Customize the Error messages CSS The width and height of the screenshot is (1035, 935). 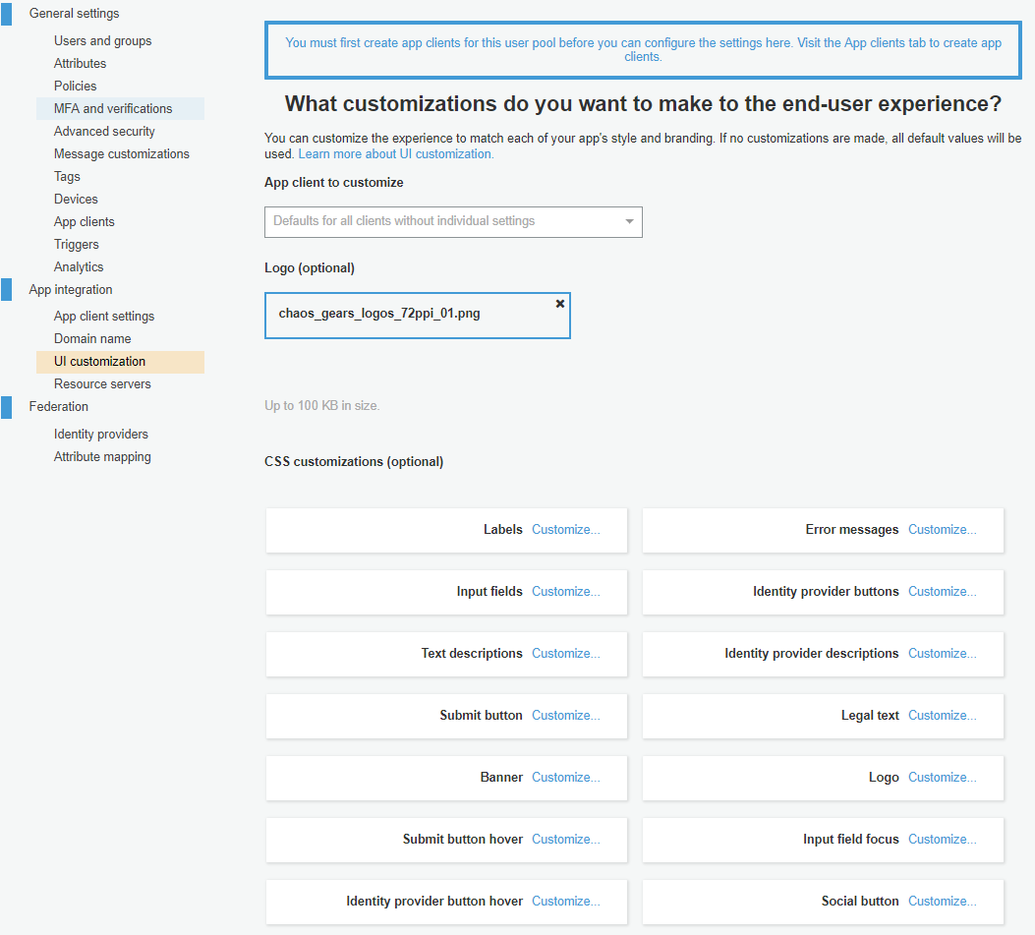click(942, 530)
